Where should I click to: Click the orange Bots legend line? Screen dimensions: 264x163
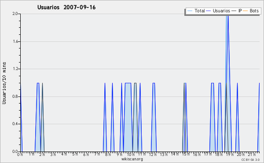(246, 11)
